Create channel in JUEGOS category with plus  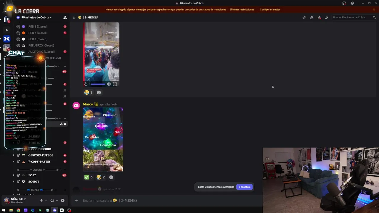coord(65,170)
